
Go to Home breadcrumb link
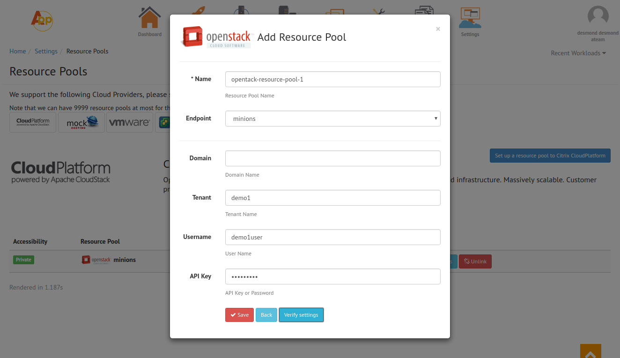pos(18,51)
